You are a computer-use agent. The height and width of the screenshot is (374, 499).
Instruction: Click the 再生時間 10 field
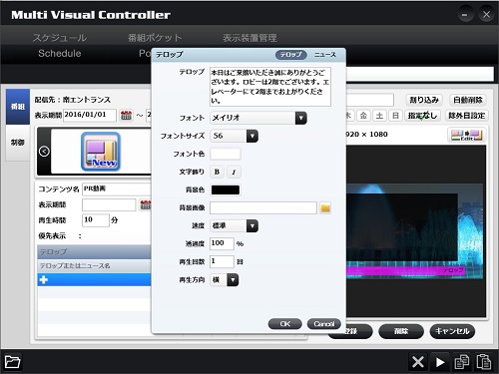click(96, 220)
